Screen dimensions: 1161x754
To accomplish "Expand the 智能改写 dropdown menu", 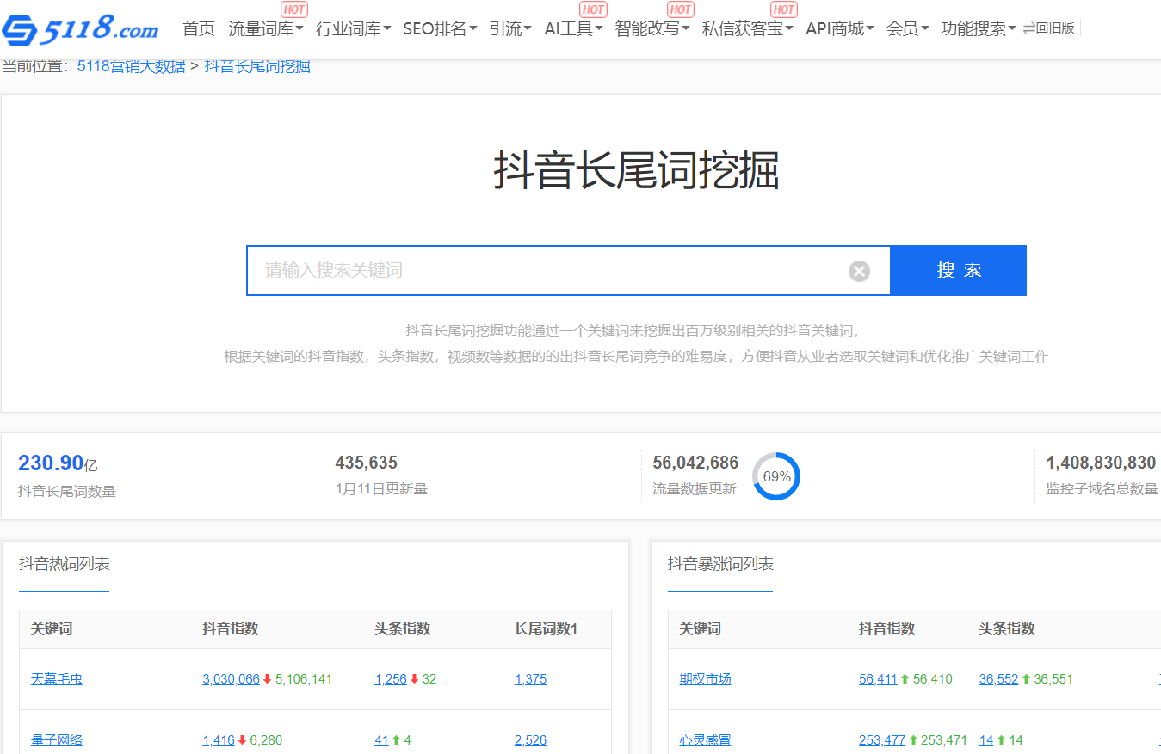I will [652, 28].
